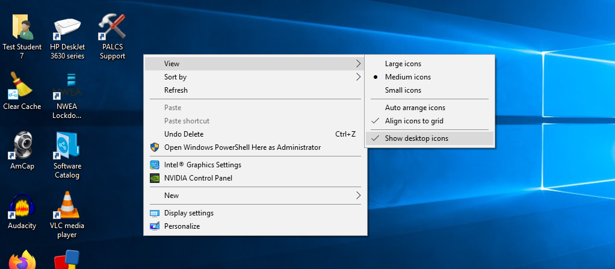
Task: Open Display settings from context menu
Action: [x=188, y=213]
